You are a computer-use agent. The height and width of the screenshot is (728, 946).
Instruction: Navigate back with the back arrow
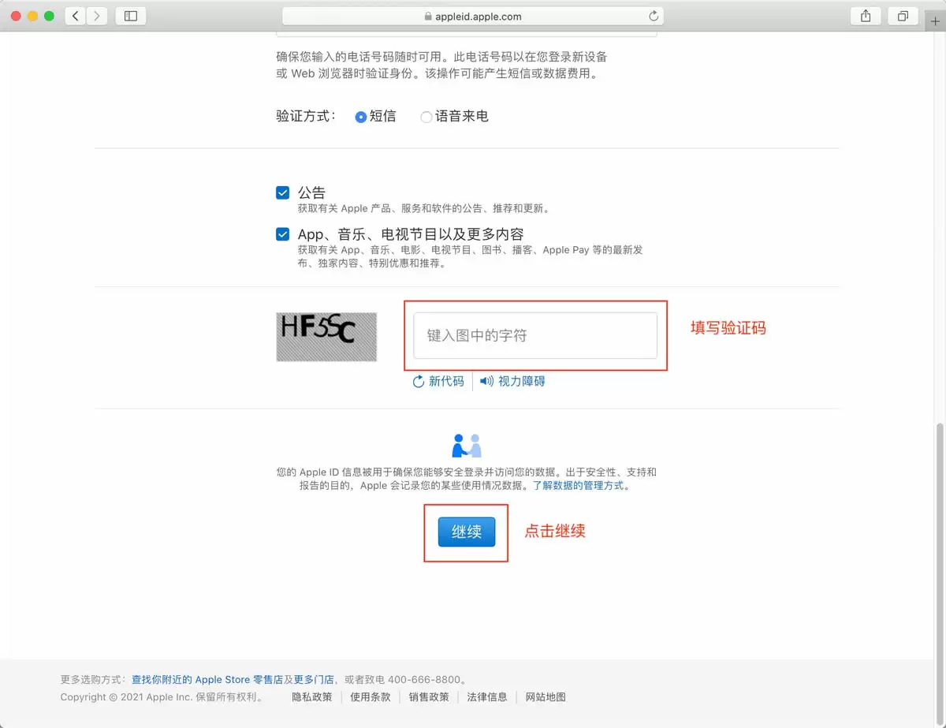(x=75, y=15)
